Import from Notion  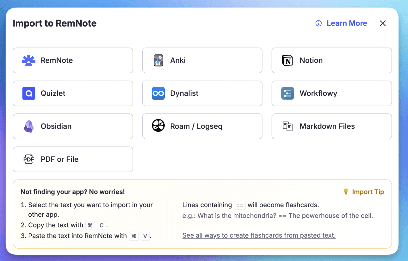pyautogui.click(x=331, y=60)
